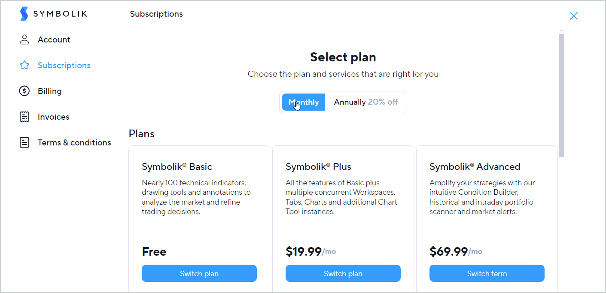Click the Billing dollar-sign icon
Viewport: 606px width, 293px height.
pos(24,91)
